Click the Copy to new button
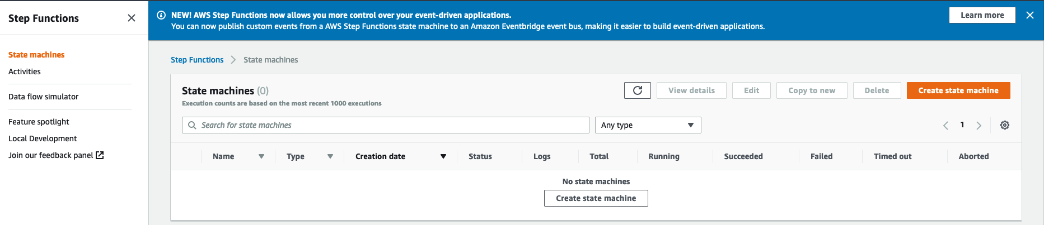Image resolution: width=1044 pixels, height=225 pixels. (x=812, y=90)
